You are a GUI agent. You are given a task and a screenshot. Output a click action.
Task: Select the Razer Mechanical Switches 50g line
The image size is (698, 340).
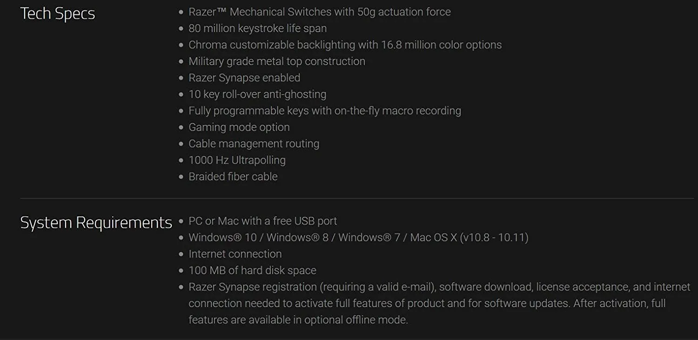320,12
